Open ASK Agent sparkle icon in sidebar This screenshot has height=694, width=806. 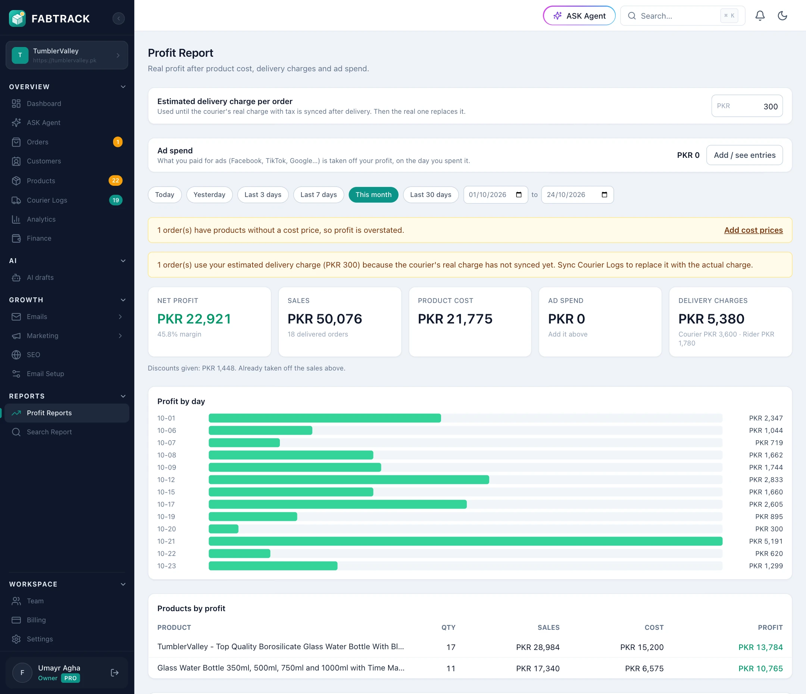coord(16,122)
